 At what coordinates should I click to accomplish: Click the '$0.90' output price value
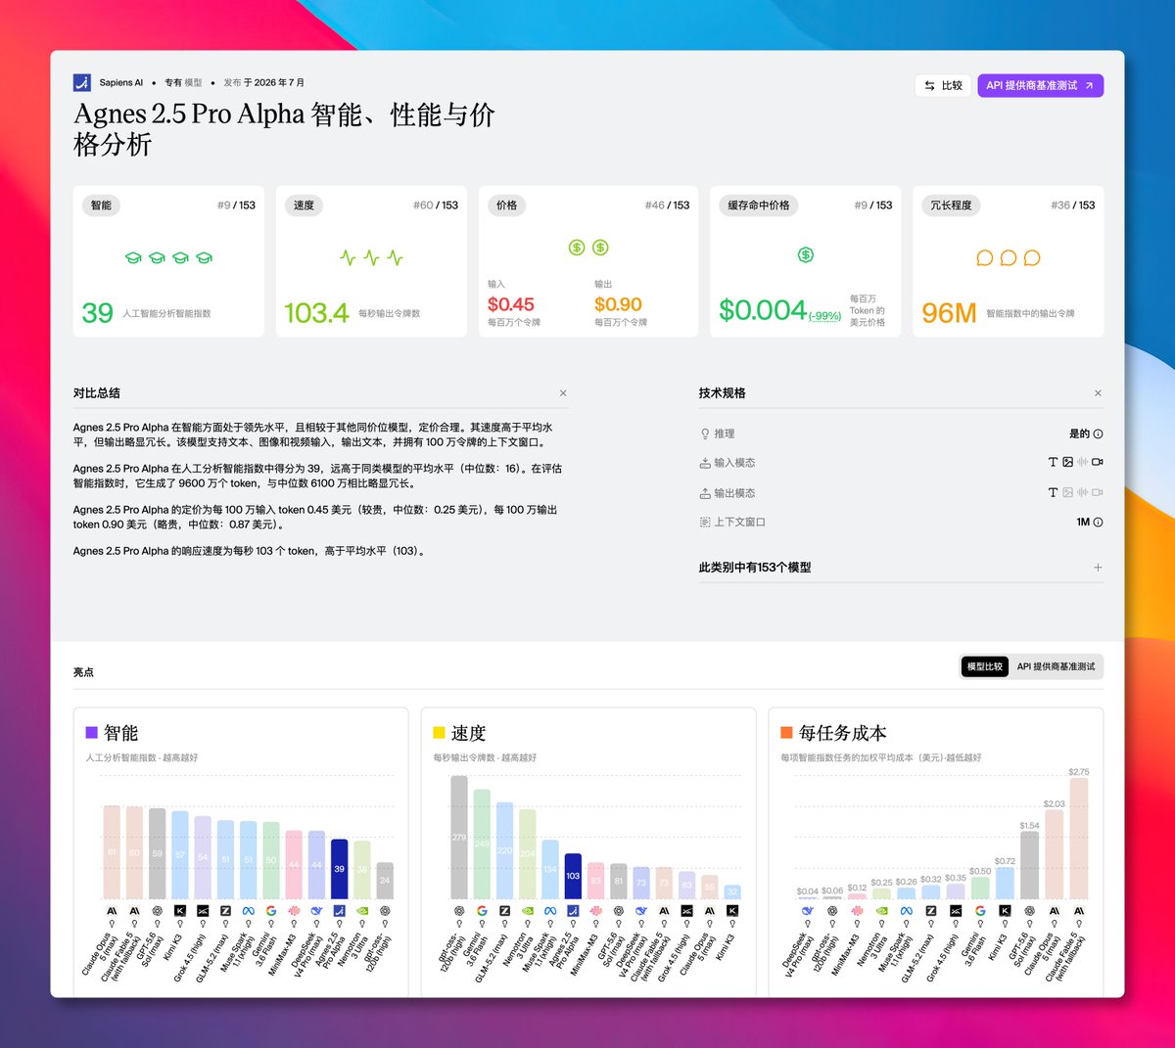[618, 304]
